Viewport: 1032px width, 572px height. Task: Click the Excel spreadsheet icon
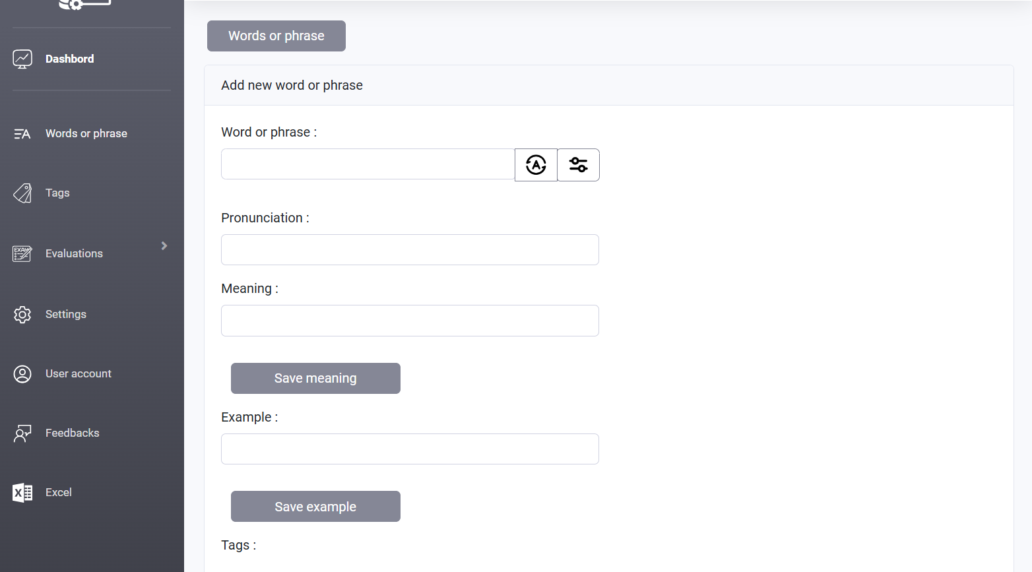point(22,493)
